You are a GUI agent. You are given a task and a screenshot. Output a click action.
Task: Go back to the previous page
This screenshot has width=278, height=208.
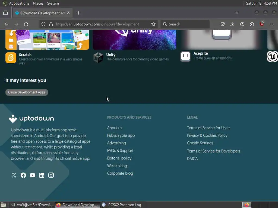(x=7, y=24)
